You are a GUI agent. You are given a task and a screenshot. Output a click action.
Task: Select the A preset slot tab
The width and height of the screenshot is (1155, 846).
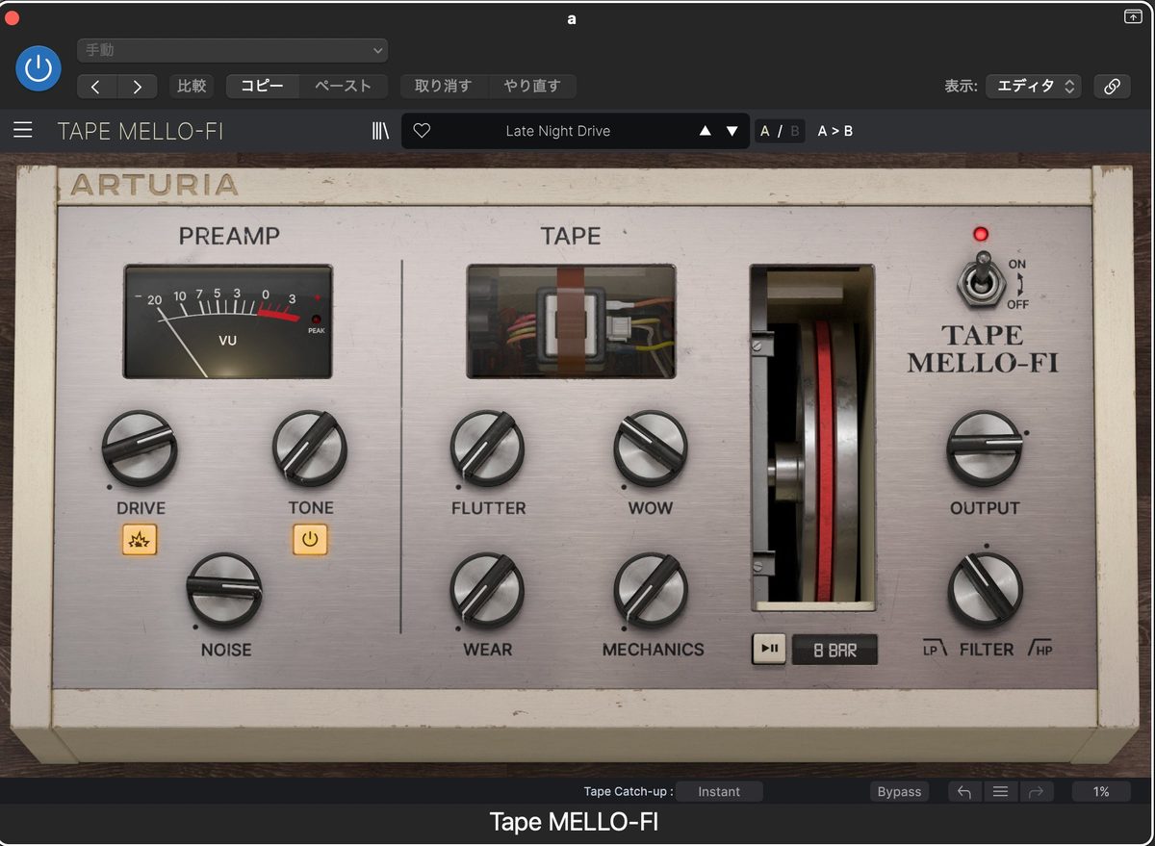[765, 130]
